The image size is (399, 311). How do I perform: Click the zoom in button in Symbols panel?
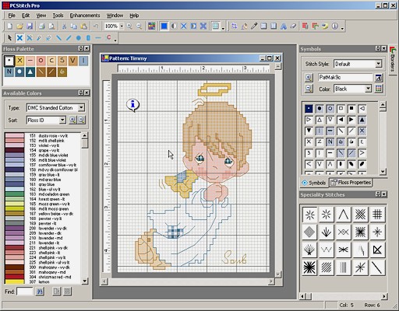[x=309, y=77]
